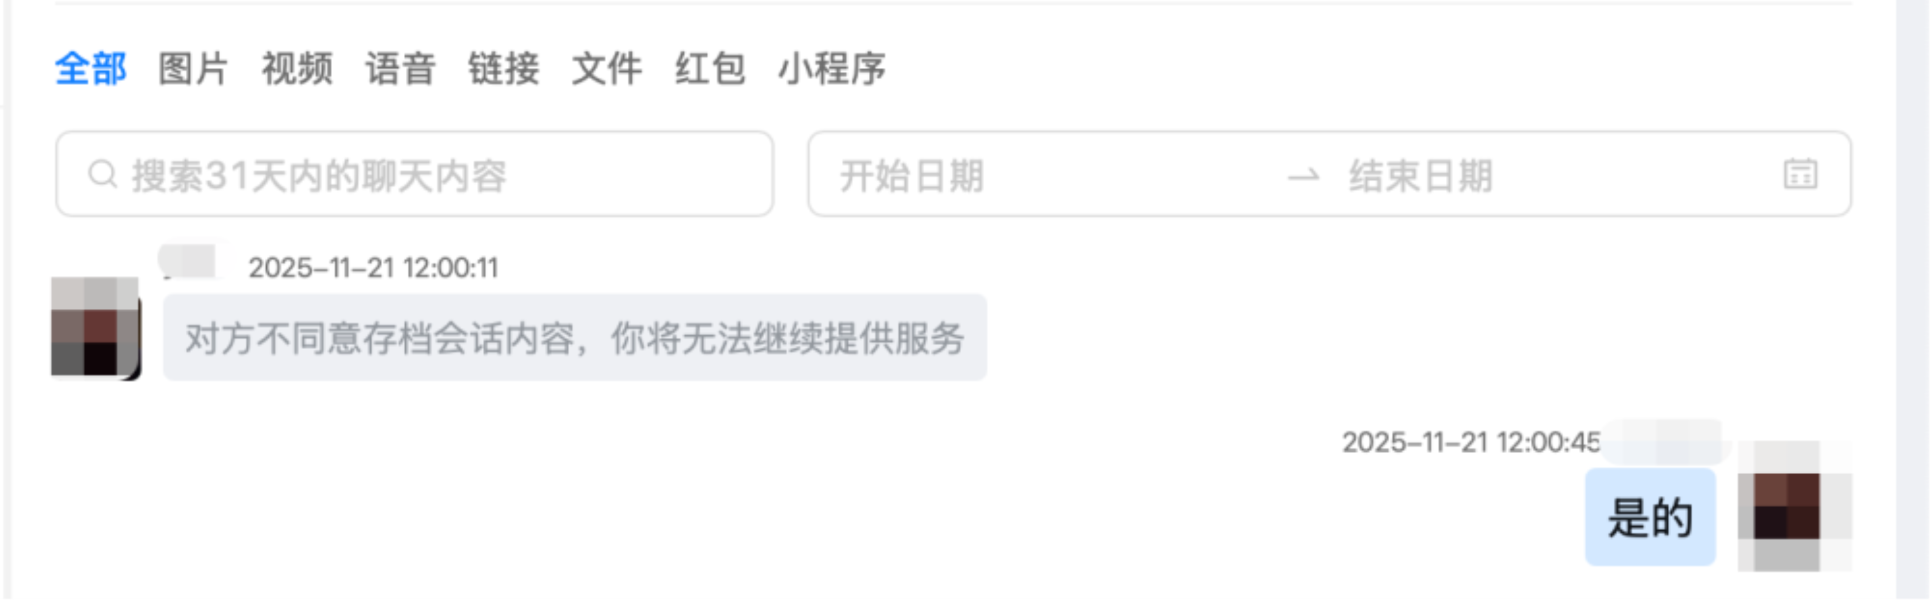This screenshot has height=600, width=1930.
Task: Click the search magnifier icon
Action: (103, 175)
